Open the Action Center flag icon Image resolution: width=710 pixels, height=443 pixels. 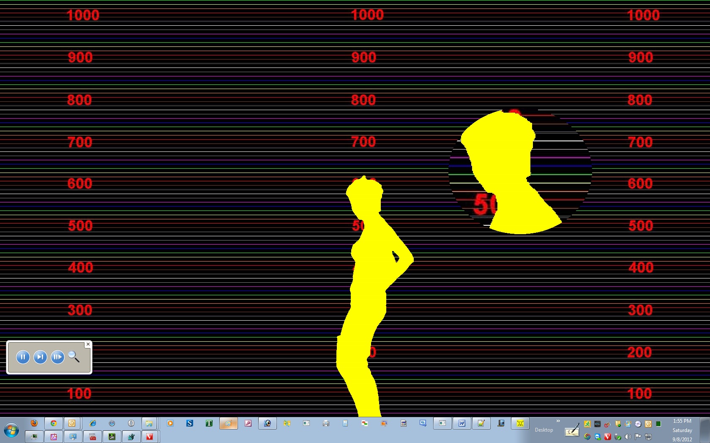[x=638, y=437]
